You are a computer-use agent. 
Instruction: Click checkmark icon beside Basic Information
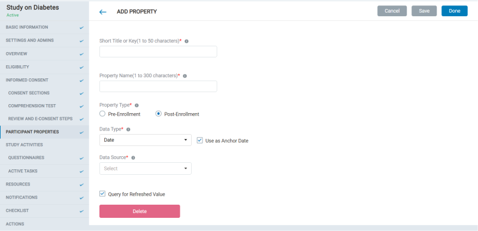[81, 28]
